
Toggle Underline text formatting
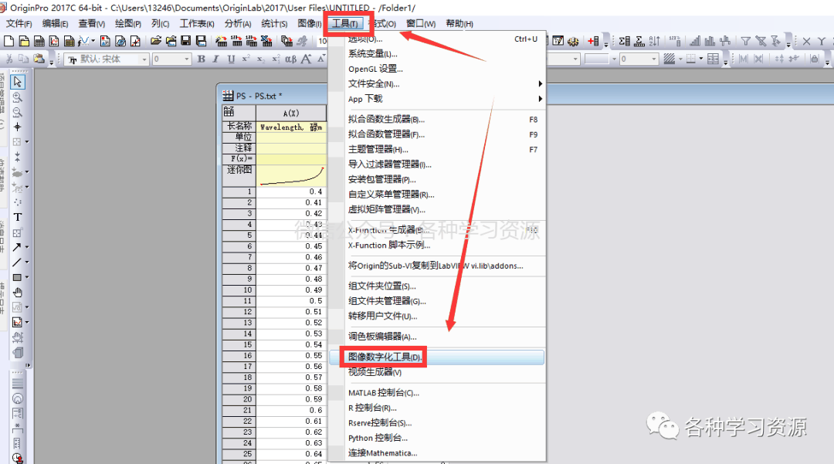(x=231, y=59)
